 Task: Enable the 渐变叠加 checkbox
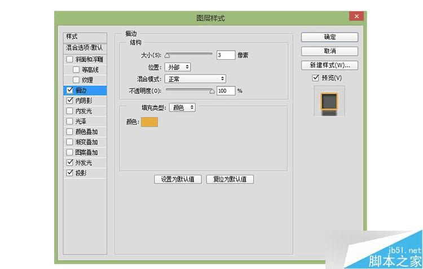point(69,142)
